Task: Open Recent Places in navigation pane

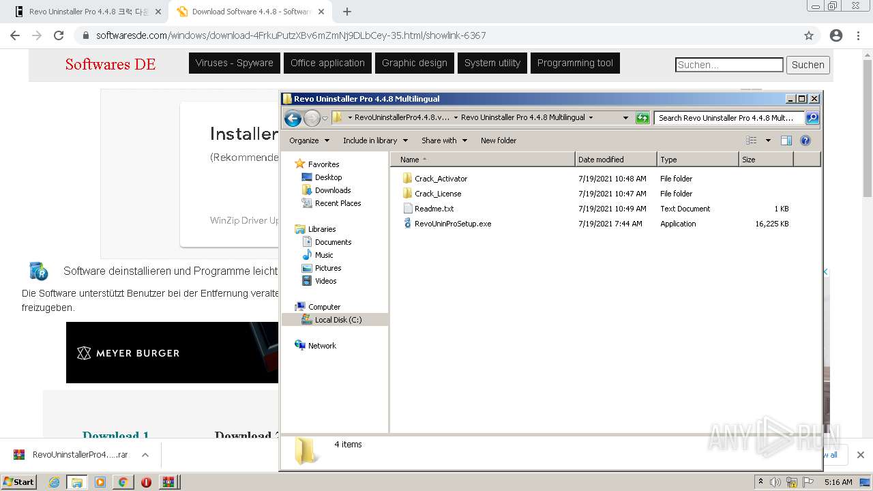Action: pyautogui.click(x=338, y=203)
